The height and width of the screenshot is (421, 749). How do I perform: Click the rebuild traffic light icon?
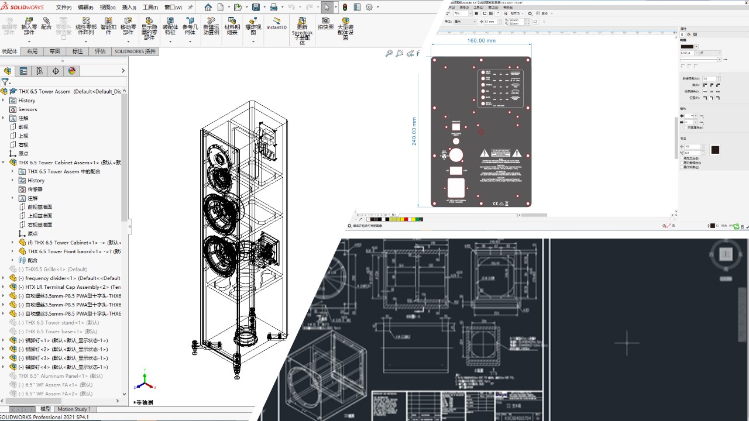(345, 8)
